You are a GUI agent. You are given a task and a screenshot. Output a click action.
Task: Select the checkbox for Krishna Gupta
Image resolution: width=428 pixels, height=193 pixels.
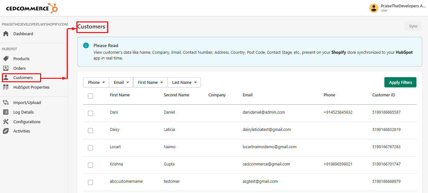[x=90, y=165]
